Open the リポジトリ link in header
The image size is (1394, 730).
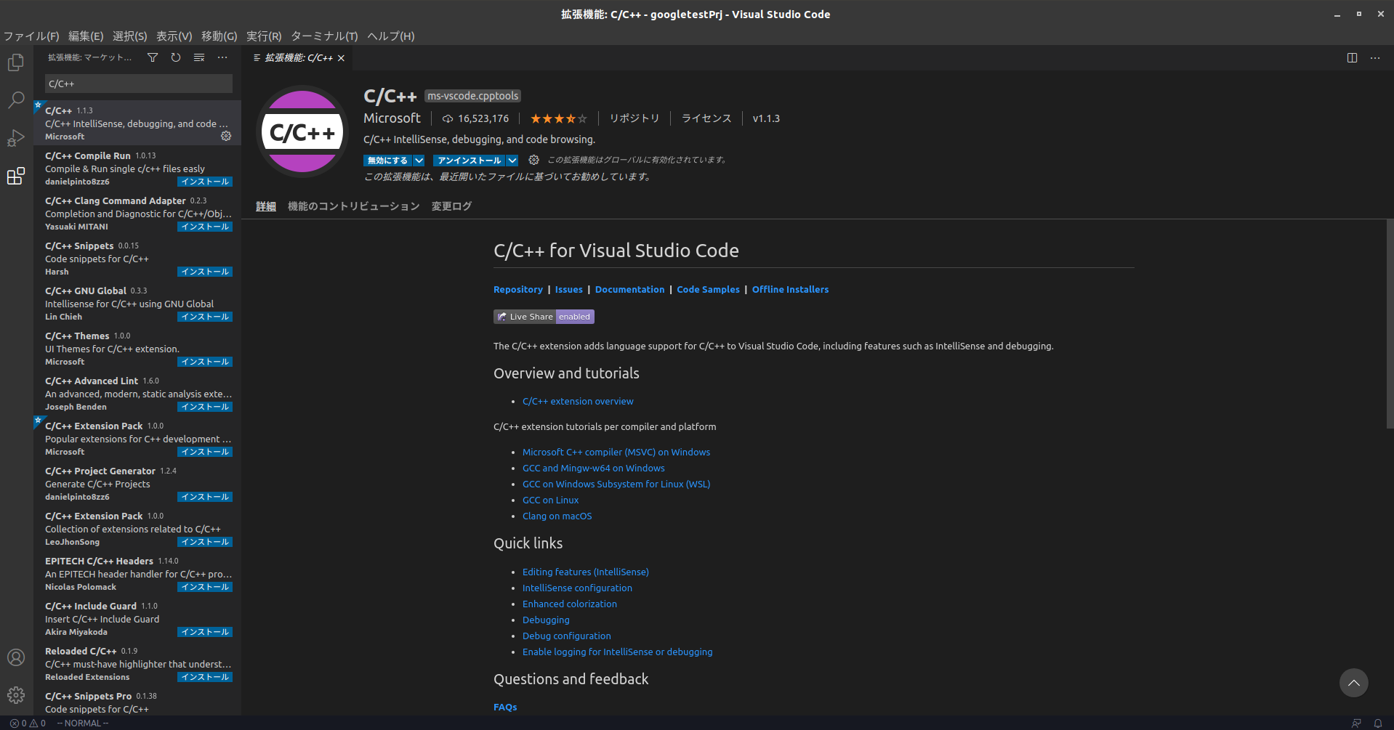[x=634, y=118]
